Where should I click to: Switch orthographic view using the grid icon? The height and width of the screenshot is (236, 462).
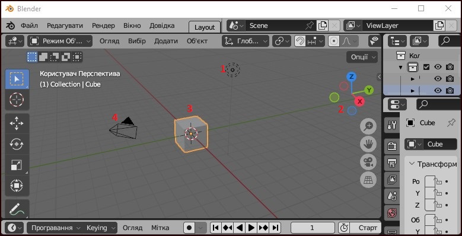click(x=368, y=180)
